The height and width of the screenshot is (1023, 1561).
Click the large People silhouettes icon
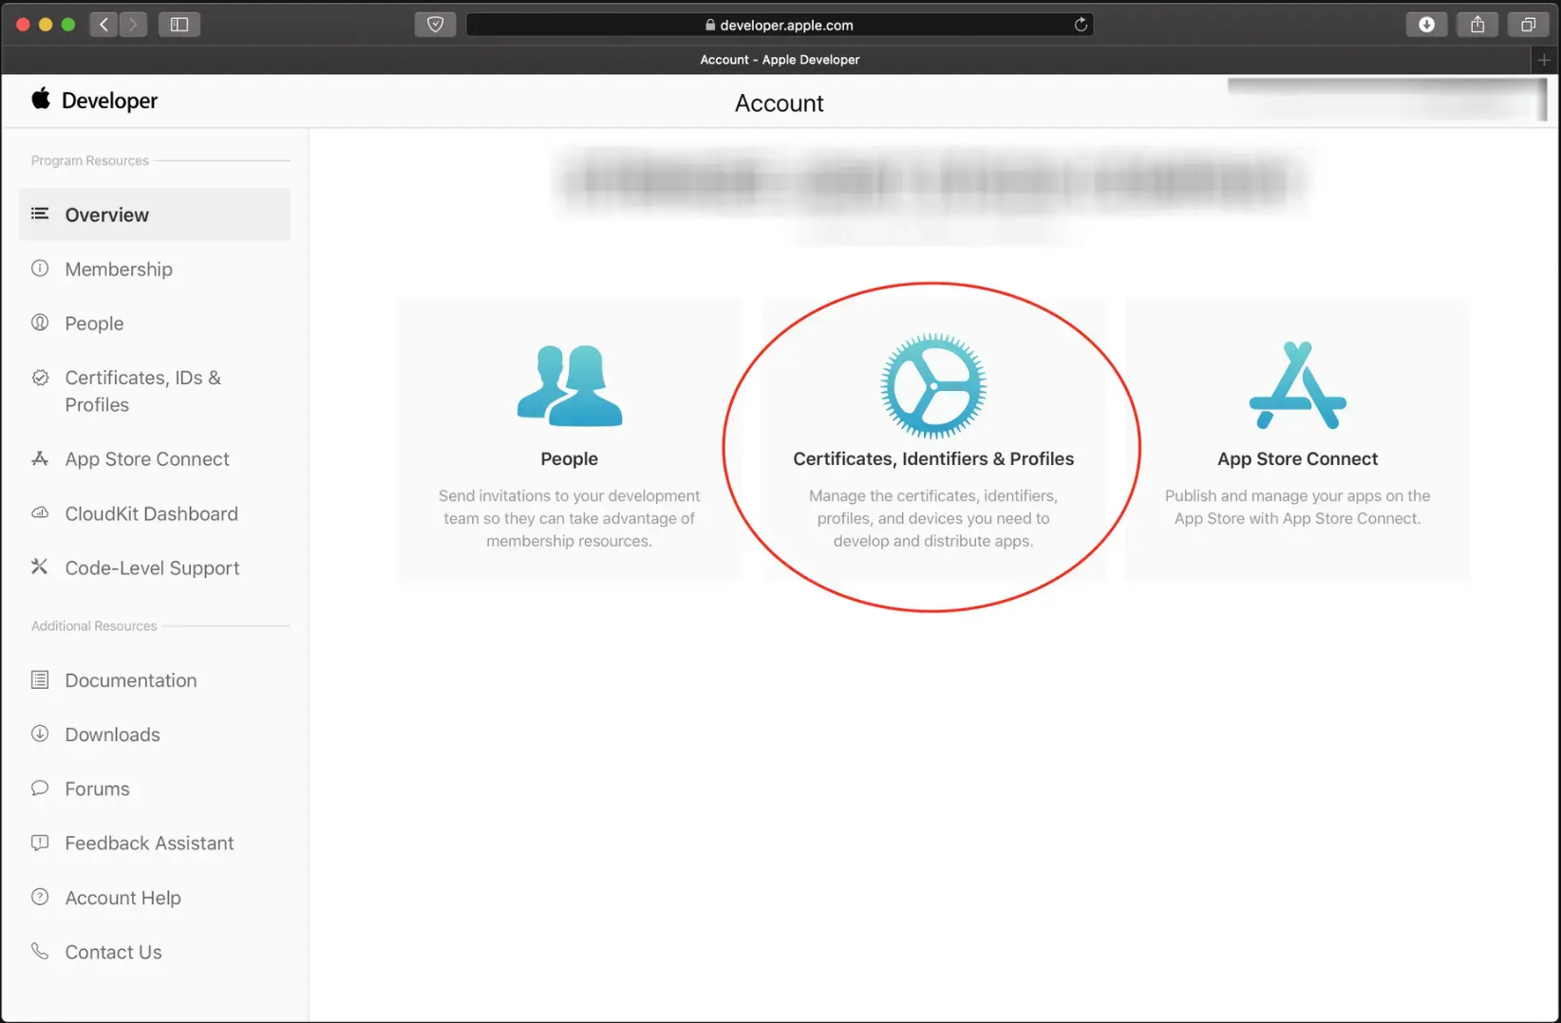(570, 386)
